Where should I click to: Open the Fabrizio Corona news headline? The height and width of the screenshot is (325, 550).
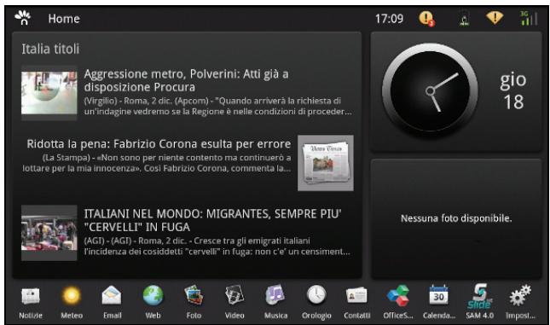(x=159, y=144)
